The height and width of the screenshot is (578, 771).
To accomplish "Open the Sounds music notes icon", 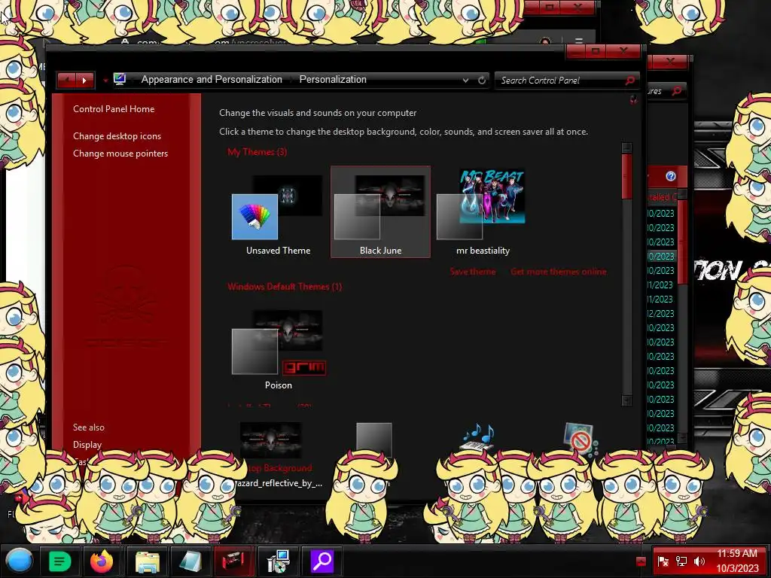I will pos(478,437).
